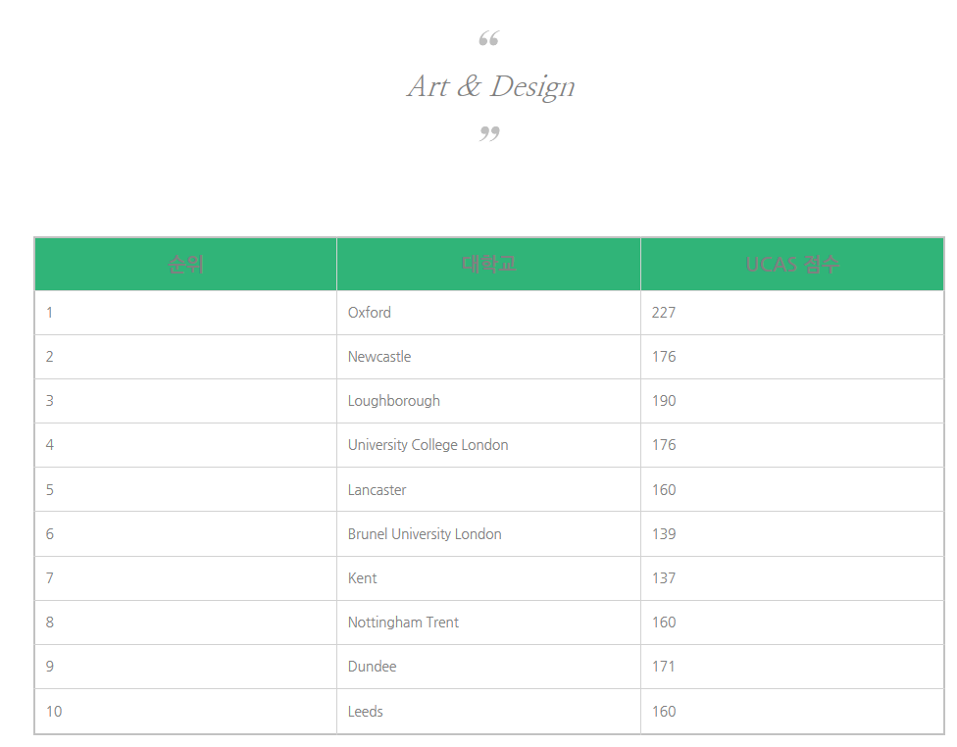Click the 'UCAS 점수' column header

coord(792,265)
